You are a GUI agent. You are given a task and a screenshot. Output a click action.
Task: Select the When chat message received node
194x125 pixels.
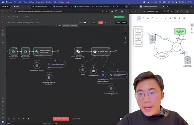pos(78,51)
